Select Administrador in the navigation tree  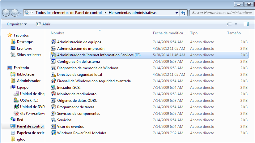(29, 81)
